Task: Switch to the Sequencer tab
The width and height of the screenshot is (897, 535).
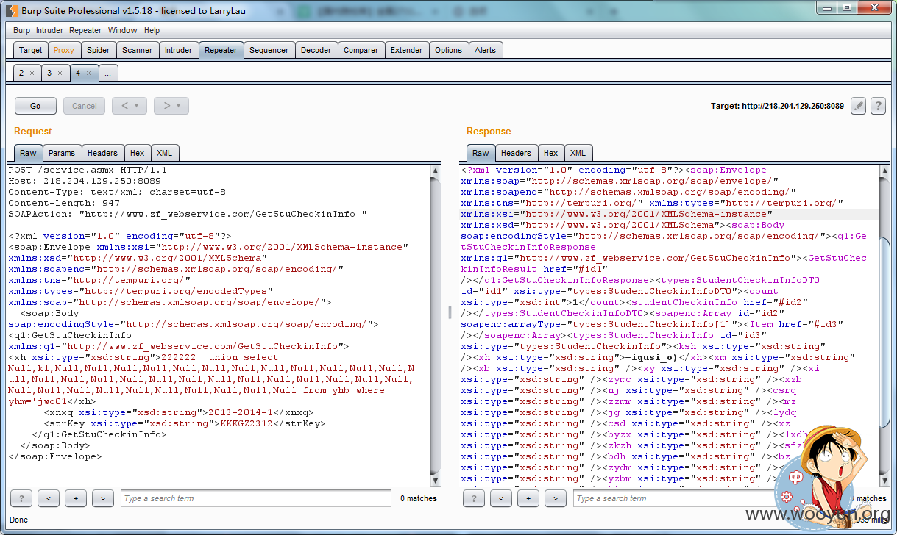Action: coord(269,50)
